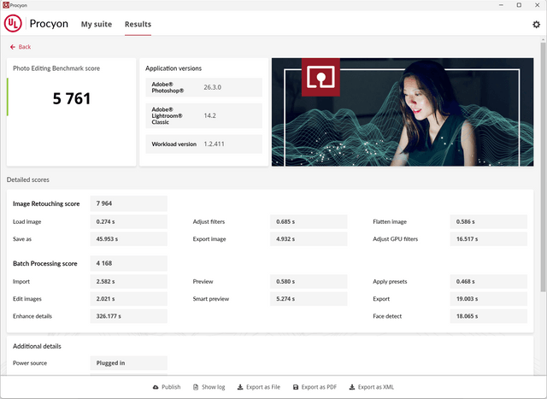547x399 pixels.
Task: Click Enhance details value 326.177 s
Action: coord(129,316)
